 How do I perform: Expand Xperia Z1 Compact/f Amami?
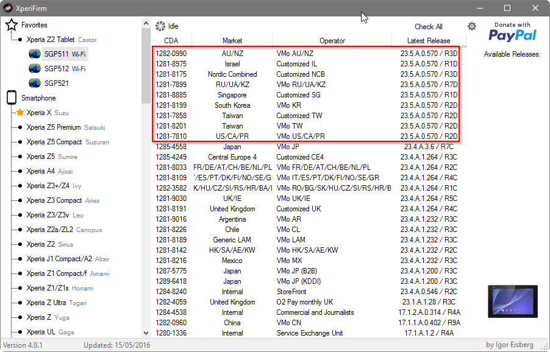[68, 273]
